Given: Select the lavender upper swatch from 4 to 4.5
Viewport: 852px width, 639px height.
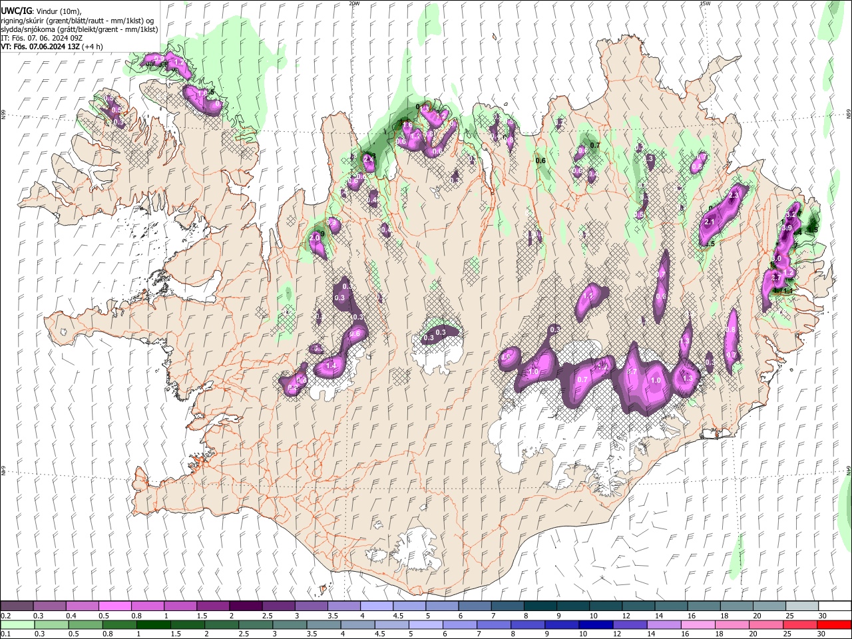Looking at the screenshot, I should (376, 606).
